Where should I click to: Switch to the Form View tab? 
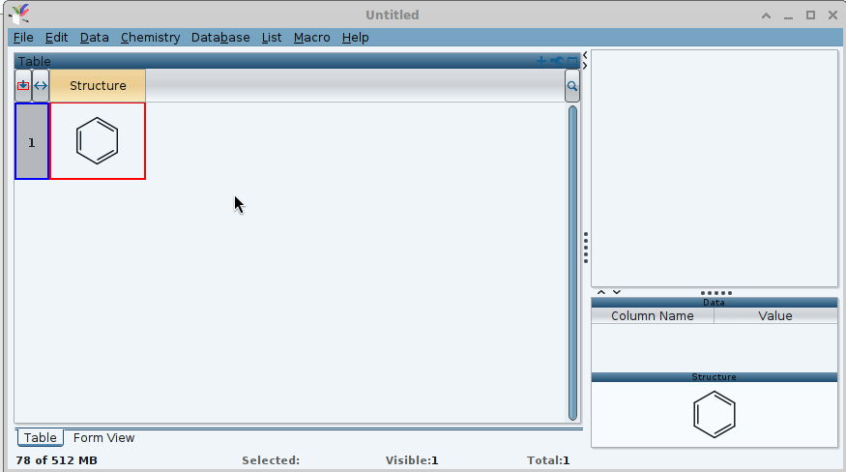103,438
